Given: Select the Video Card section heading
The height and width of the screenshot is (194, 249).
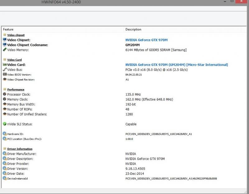Looking at the screenshot, I should 14,60.
